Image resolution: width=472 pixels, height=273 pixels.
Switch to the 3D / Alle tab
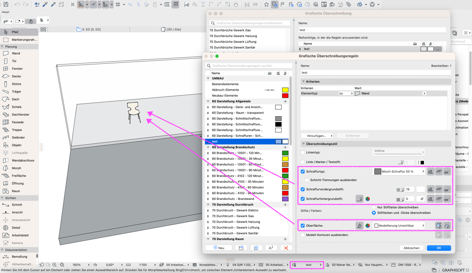171,30
